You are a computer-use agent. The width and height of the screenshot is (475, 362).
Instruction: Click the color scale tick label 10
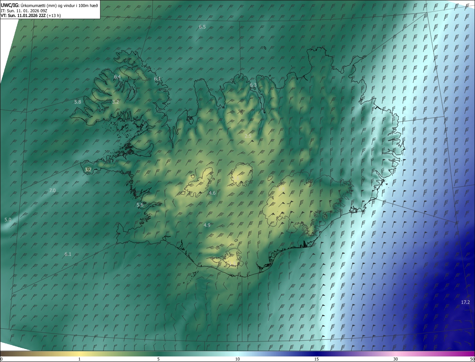point(237,359)
